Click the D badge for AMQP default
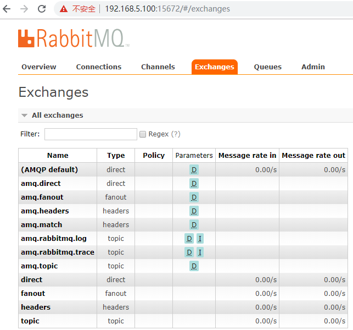This screenshot has width=353, height=330. pos(194,170)
